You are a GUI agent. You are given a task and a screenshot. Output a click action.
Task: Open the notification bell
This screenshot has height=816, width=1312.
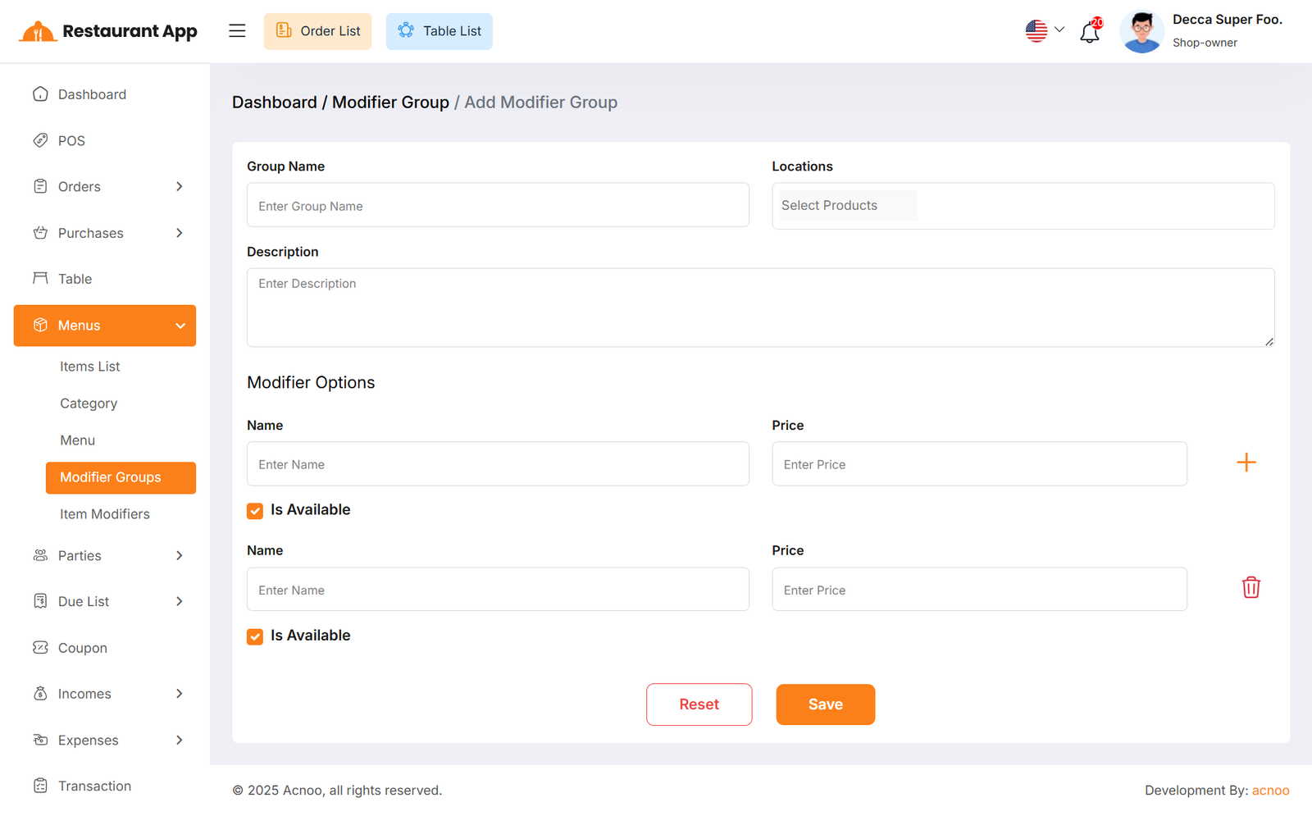[x=1089, y=33]
